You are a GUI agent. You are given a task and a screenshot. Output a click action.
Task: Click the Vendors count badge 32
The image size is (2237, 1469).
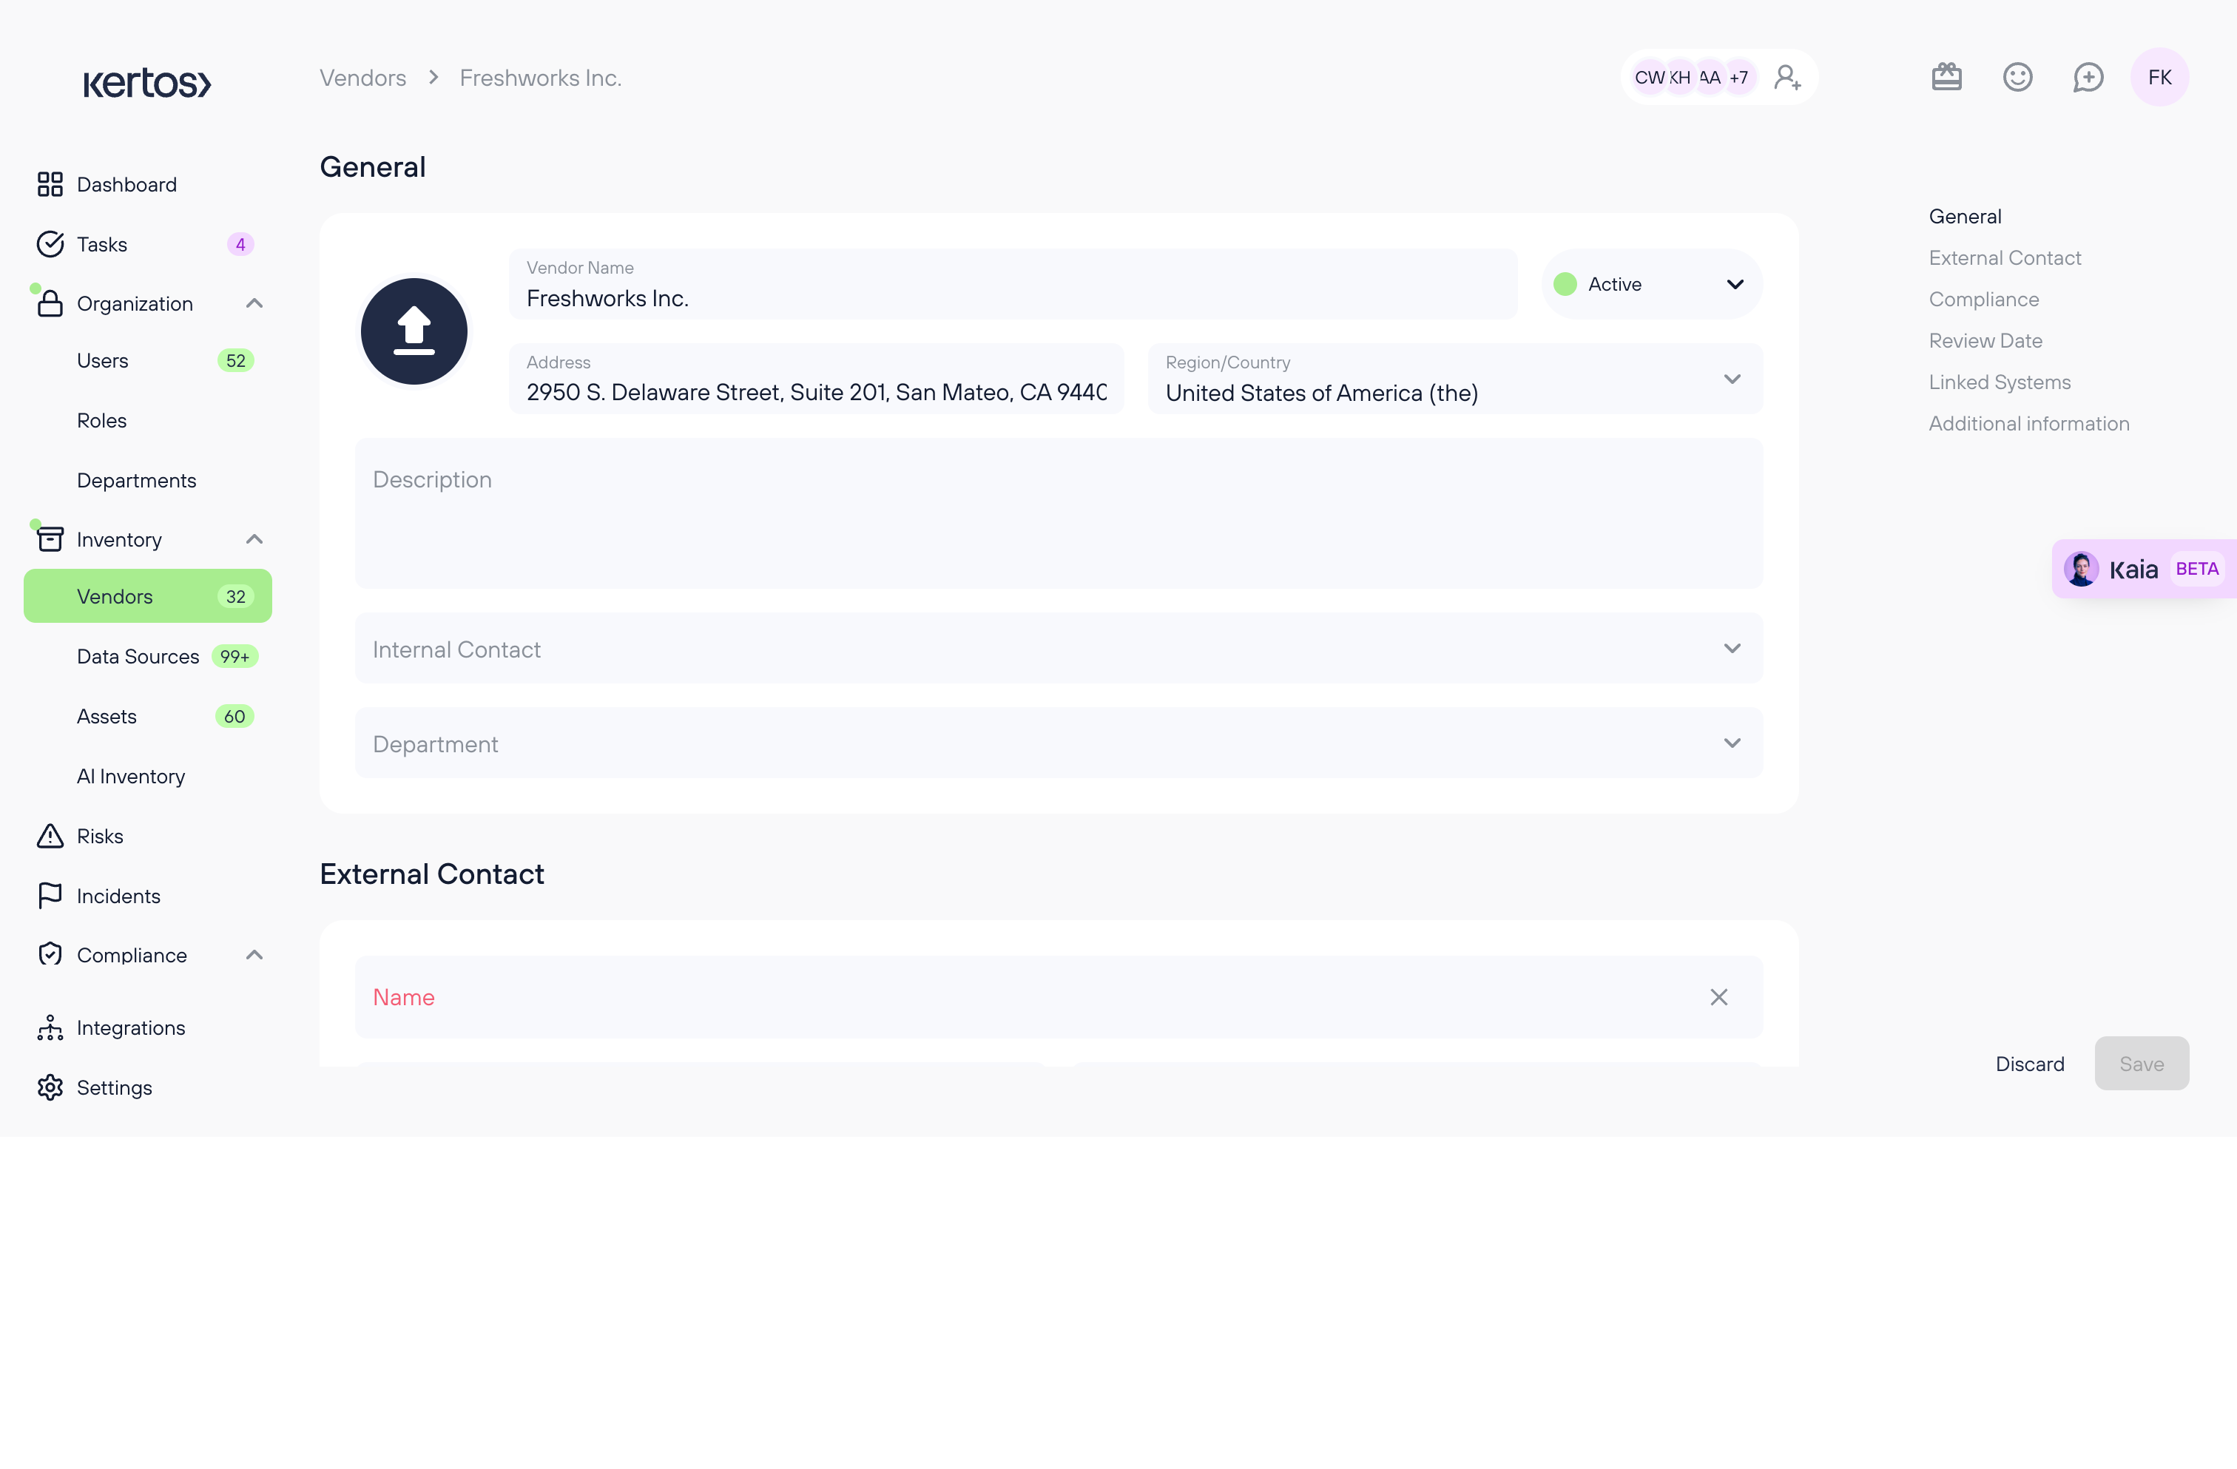click(235, 596)
